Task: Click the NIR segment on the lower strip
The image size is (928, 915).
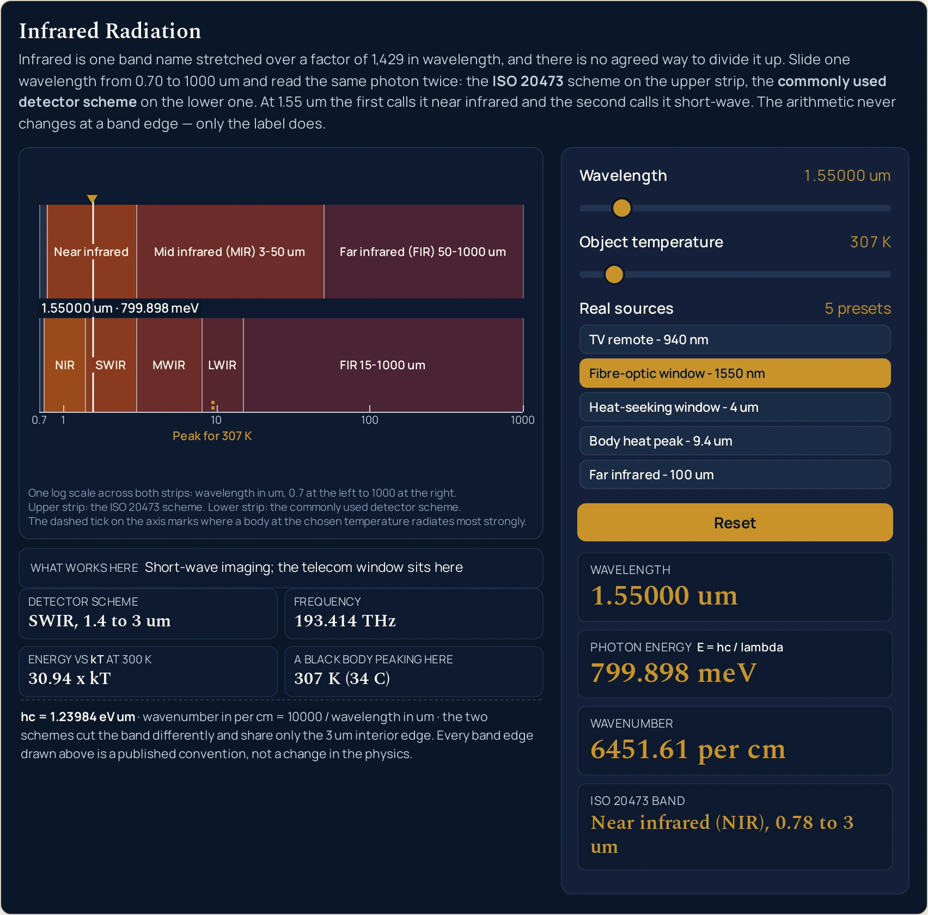Action: point(65,365)
